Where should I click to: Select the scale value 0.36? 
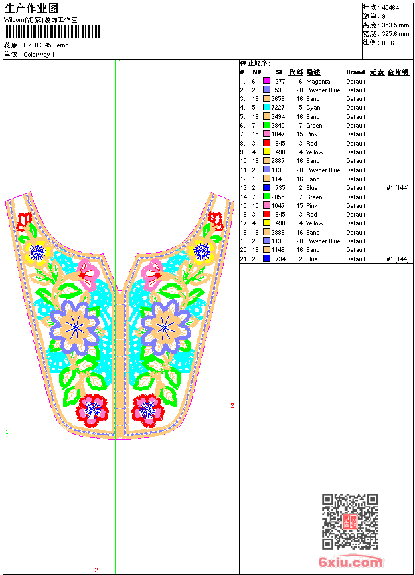point(388,43)
